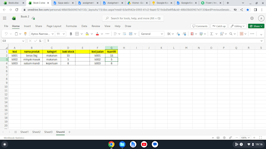Click the Format as Table icon
Image resolution: width=266 pixels, height=149 pixels.
pyautogui.click(x=201, y=34)
